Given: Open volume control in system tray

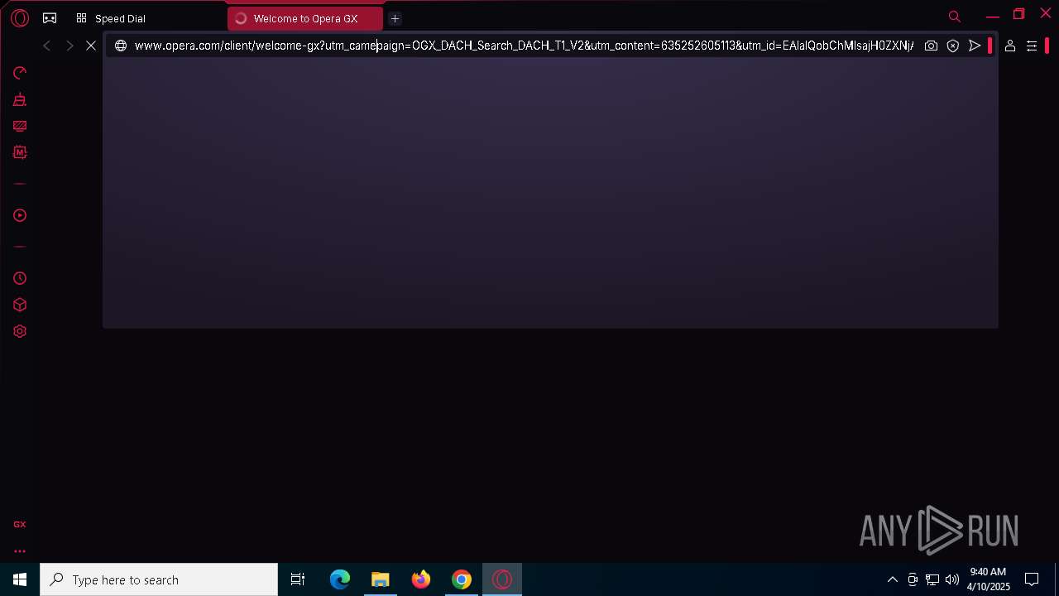Looking at the screenshot, I should tap(952, 579).
